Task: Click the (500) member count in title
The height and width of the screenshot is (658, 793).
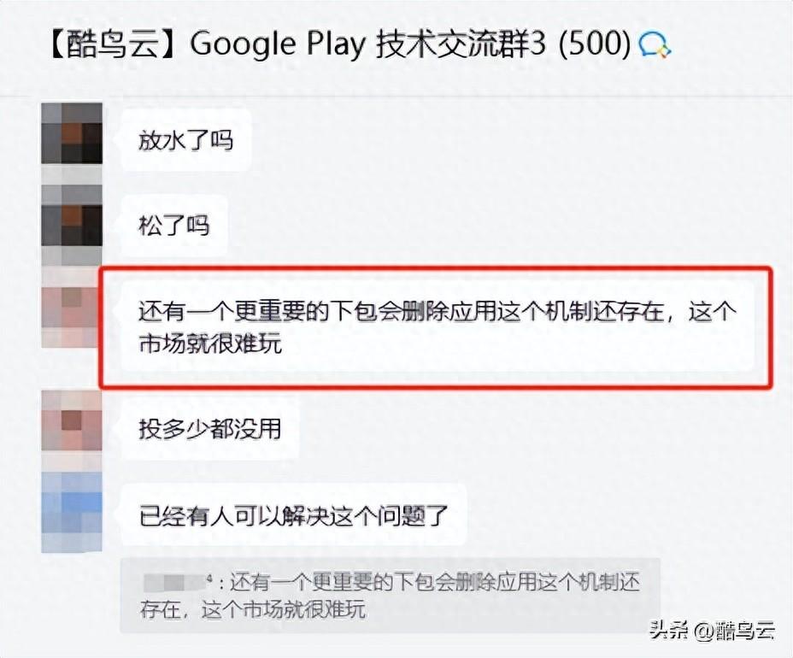Action: [x=595, y=44]
